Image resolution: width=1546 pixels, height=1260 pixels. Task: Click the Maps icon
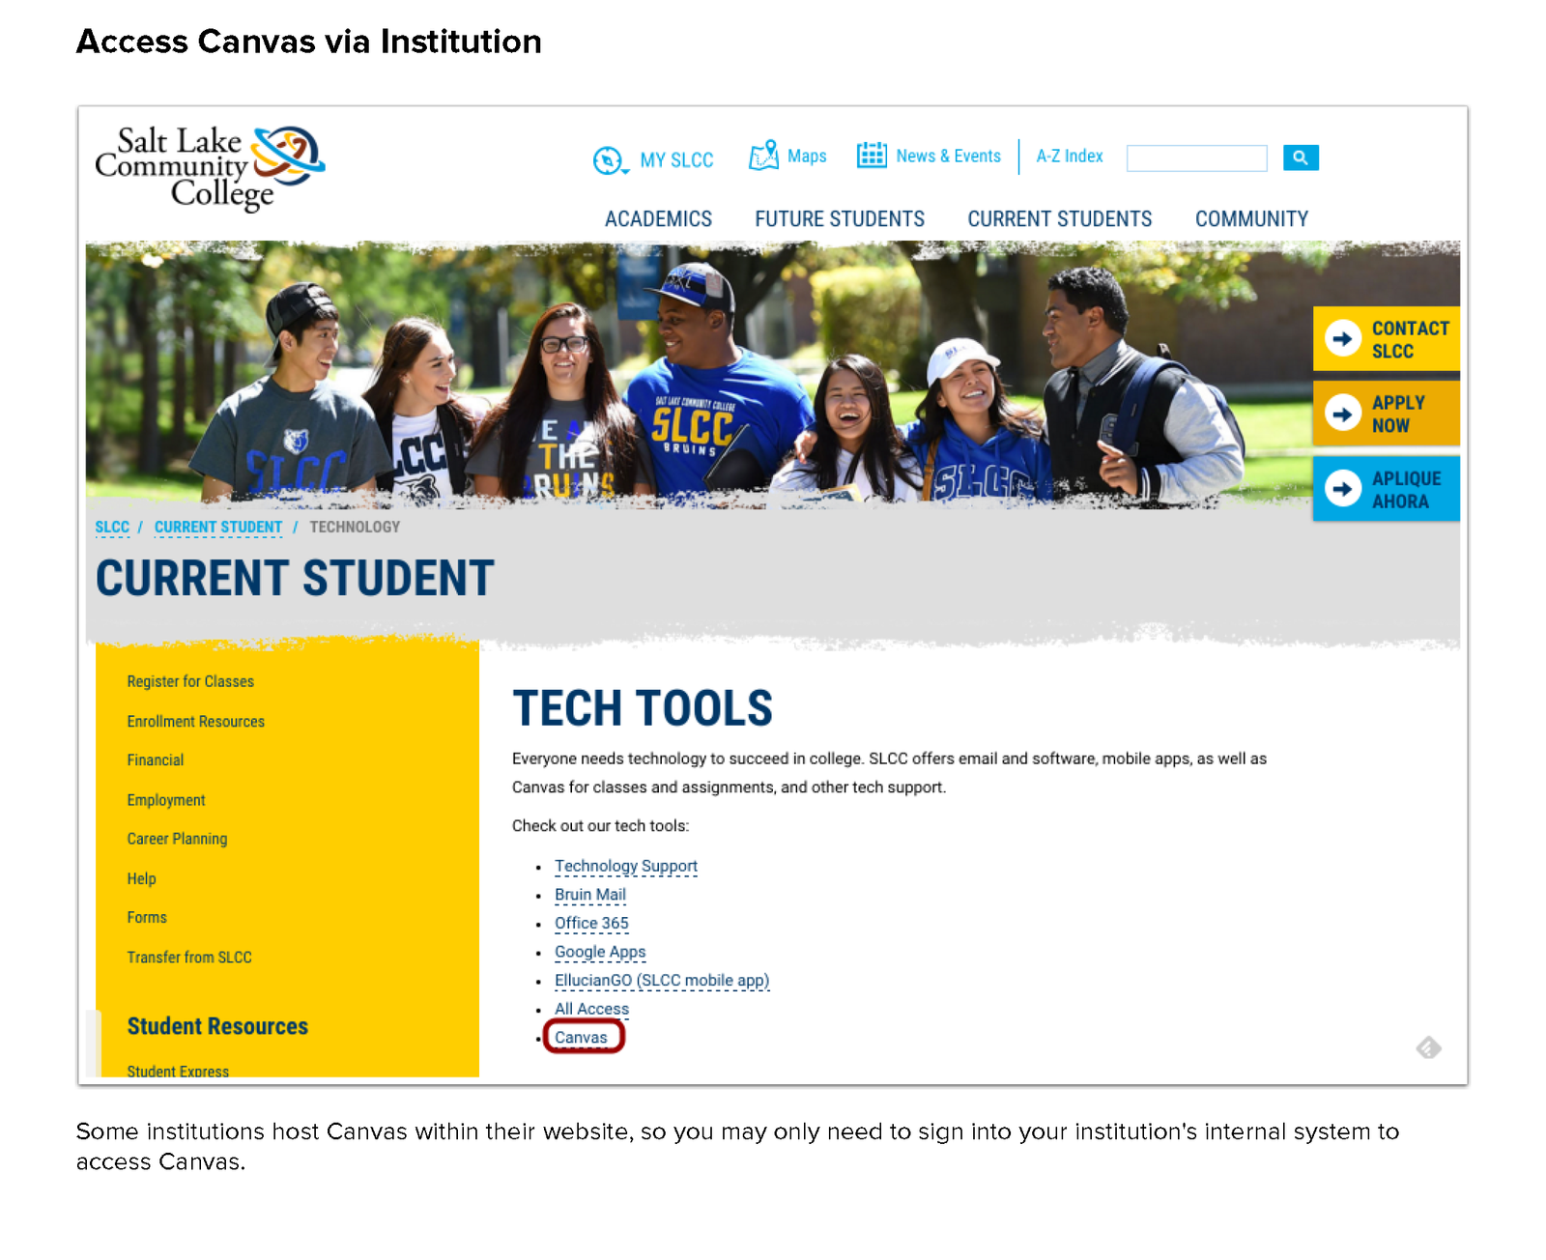tap(763, 156)
